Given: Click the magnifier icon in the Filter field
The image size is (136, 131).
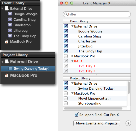Looking at the screenshot, I should [66, 14].
